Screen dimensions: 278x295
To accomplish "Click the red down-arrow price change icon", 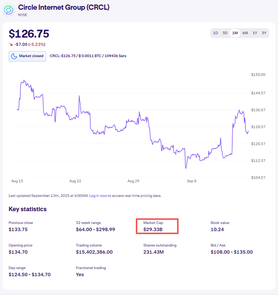I will coord(11,44).
